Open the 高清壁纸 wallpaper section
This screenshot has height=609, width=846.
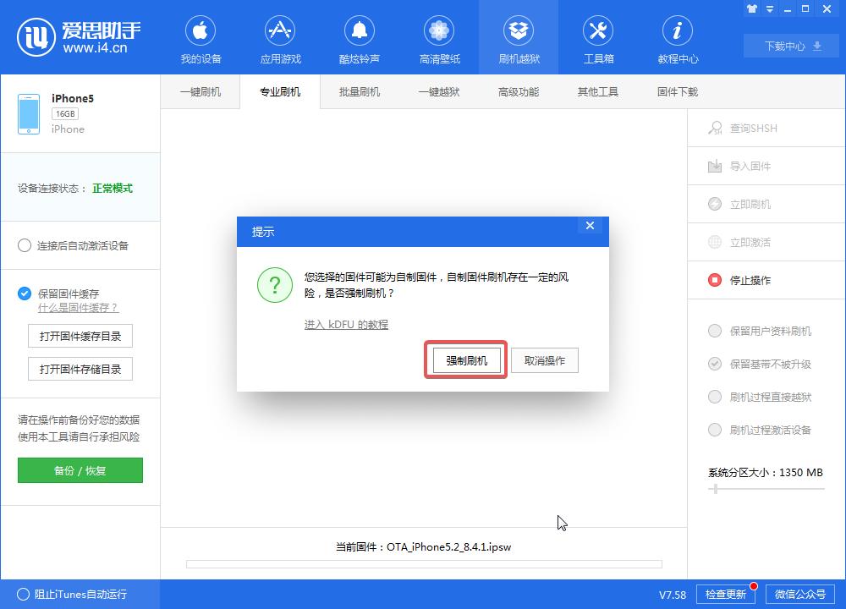pos(438,37)
